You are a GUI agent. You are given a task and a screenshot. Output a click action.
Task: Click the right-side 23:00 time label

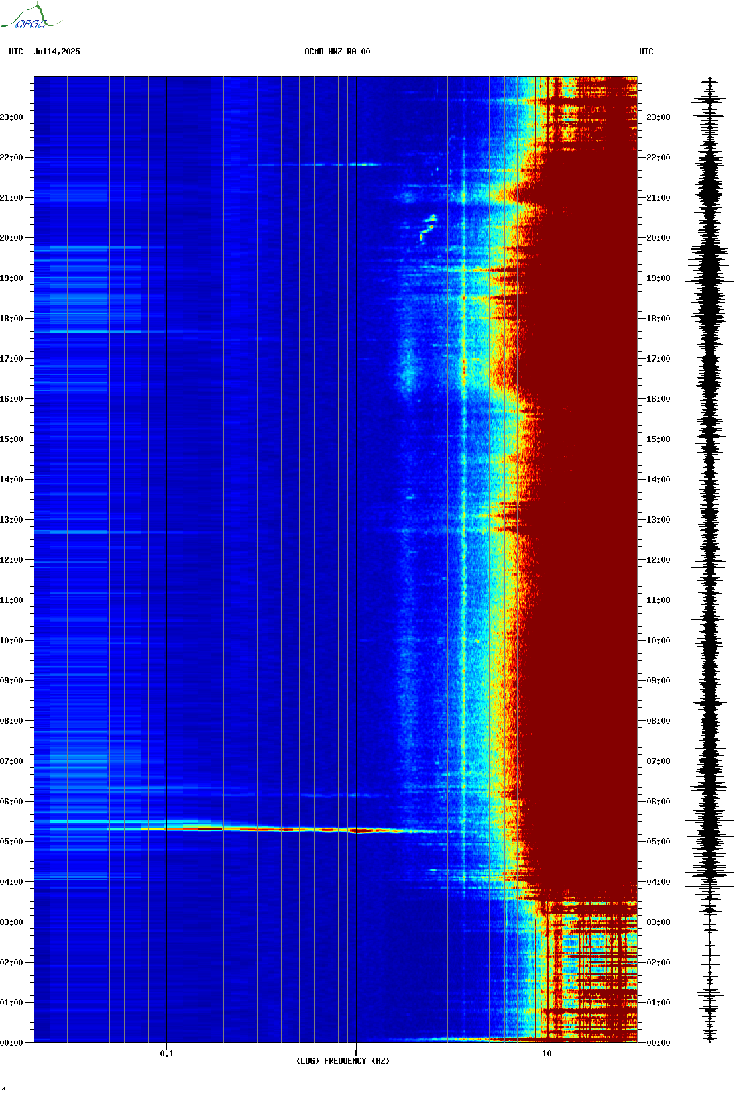(x=659, y=117)
